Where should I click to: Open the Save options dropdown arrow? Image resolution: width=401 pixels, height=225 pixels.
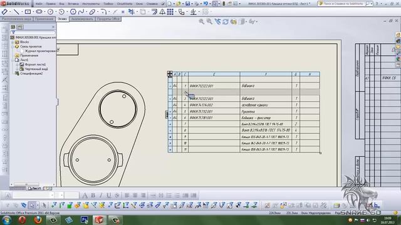[x=192, y=4]
